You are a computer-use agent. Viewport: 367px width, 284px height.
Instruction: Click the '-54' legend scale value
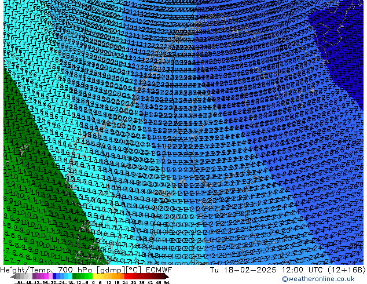tap(19, 282)
